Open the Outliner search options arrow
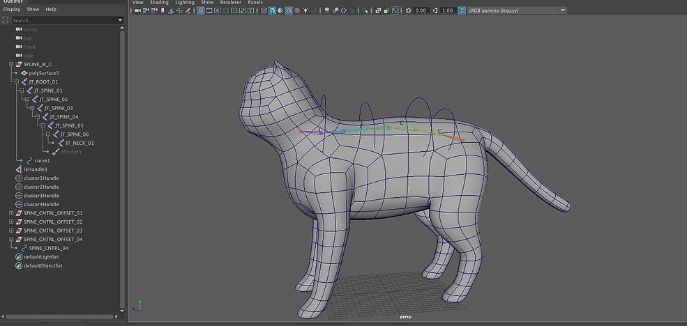Viewport: 687px width, 326px height. coord(120,20)
